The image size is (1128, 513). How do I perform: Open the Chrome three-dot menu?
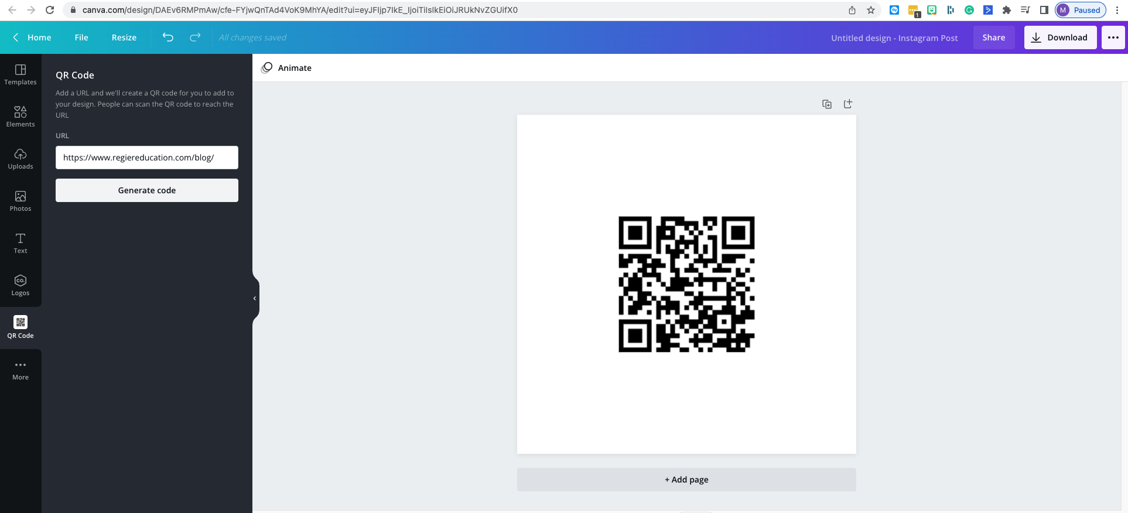1117,10
